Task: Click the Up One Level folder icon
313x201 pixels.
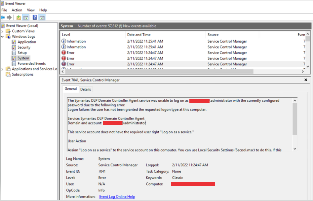Action: [x=19, y=17]
